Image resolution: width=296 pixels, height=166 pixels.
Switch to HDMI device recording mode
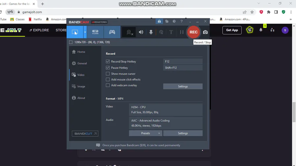(95, 32)
